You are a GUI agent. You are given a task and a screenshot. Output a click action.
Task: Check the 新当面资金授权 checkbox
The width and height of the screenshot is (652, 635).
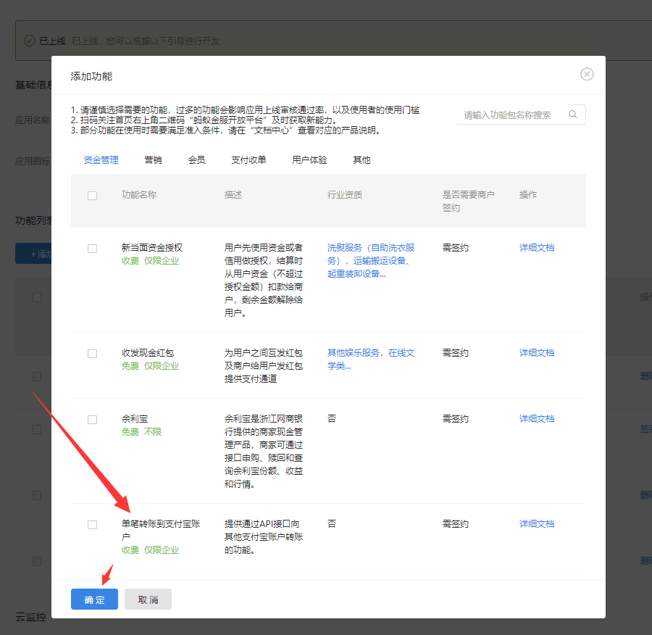click(x=92, y=249)
